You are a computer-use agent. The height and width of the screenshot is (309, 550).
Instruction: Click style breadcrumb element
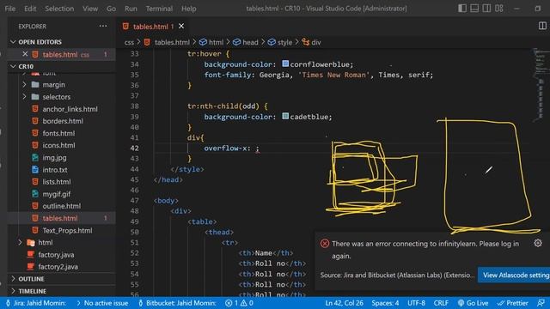[x=284, y=42]
